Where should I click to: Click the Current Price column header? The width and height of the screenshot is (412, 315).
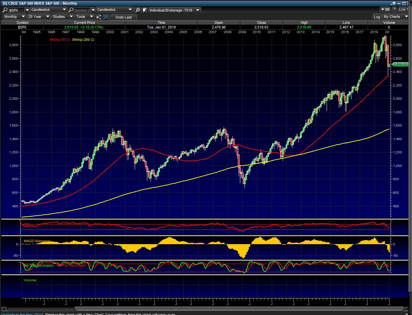click(84, 23)
